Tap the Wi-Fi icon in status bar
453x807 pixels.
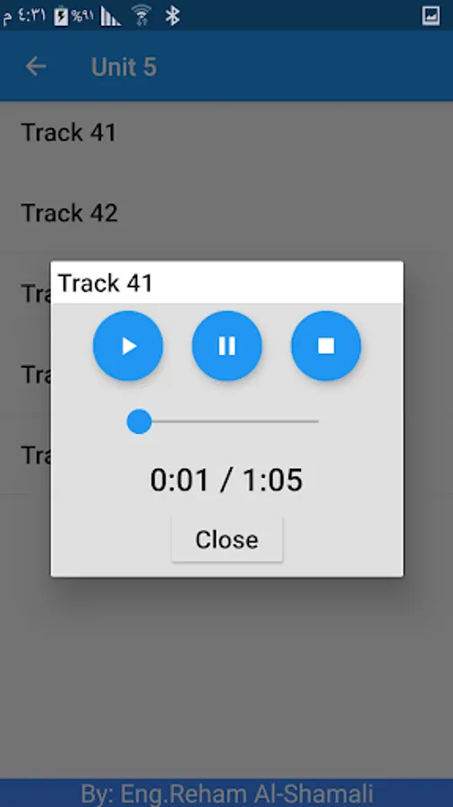tap(141, 15)
